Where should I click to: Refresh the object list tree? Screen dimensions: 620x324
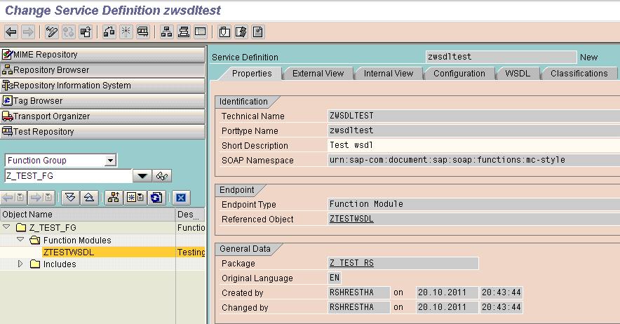(156, 197)
